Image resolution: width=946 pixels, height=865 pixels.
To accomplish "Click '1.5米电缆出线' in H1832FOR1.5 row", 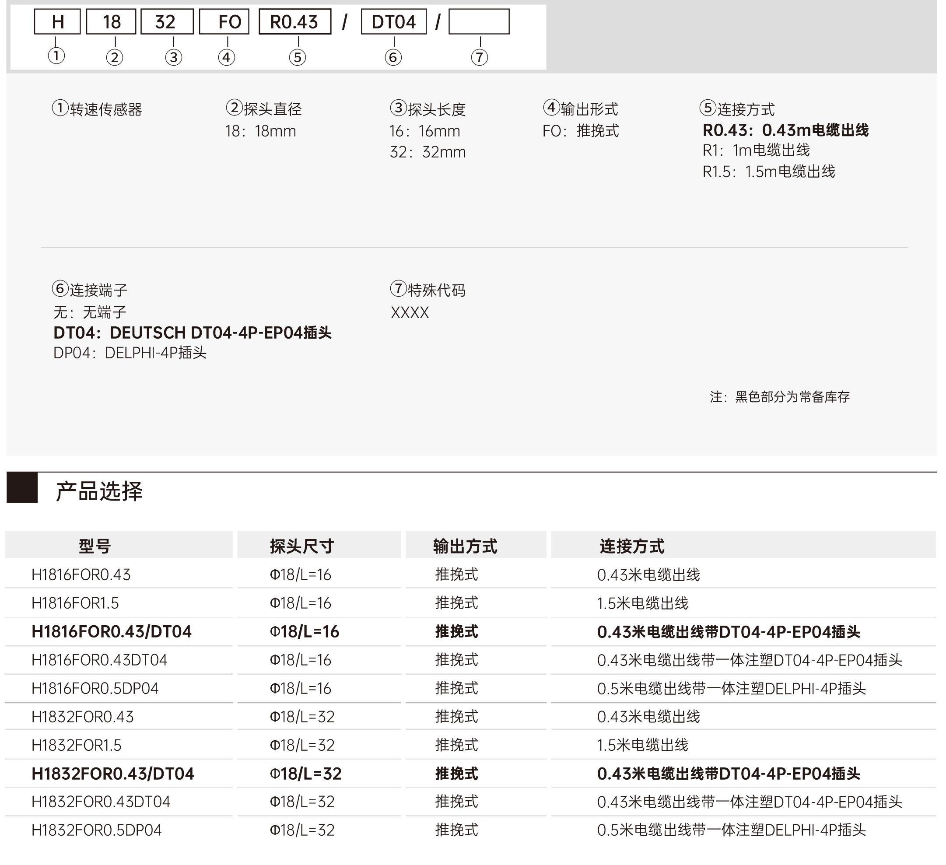I will click(642, 745).
